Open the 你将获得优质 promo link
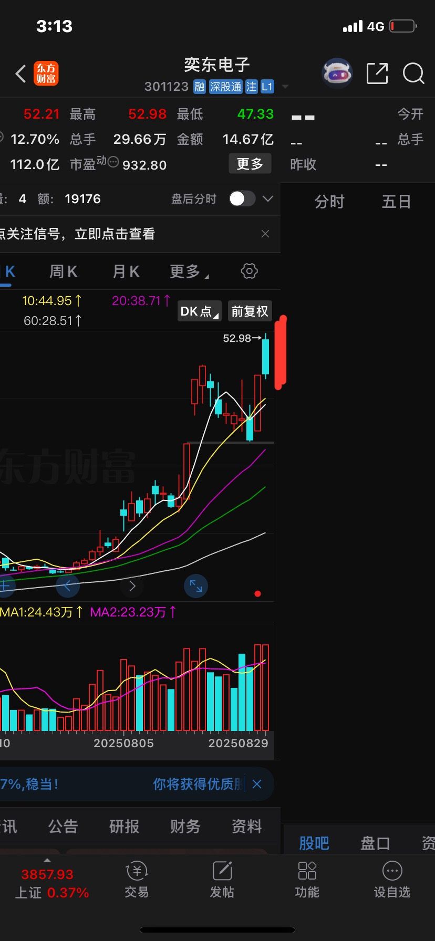Image resolution: width=435 pixels, height=941 pixels. 199,784
